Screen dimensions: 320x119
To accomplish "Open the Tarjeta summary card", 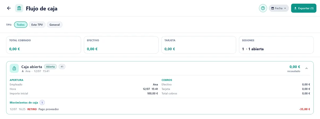I will 199,45.
